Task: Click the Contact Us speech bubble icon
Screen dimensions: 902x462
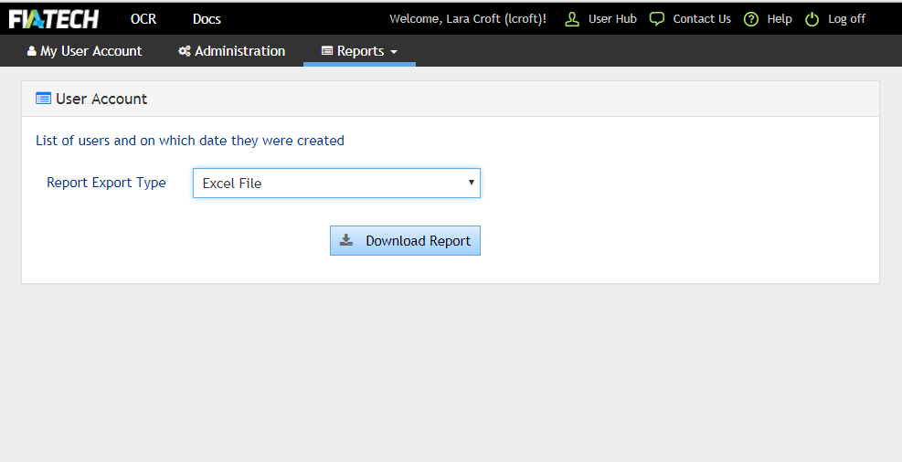Action: 656,19
